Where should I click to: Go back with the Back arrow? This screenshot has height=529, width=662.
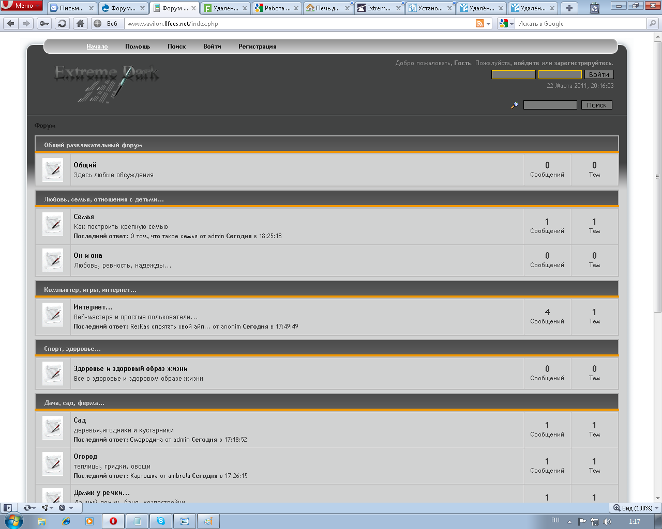(11, 24)
